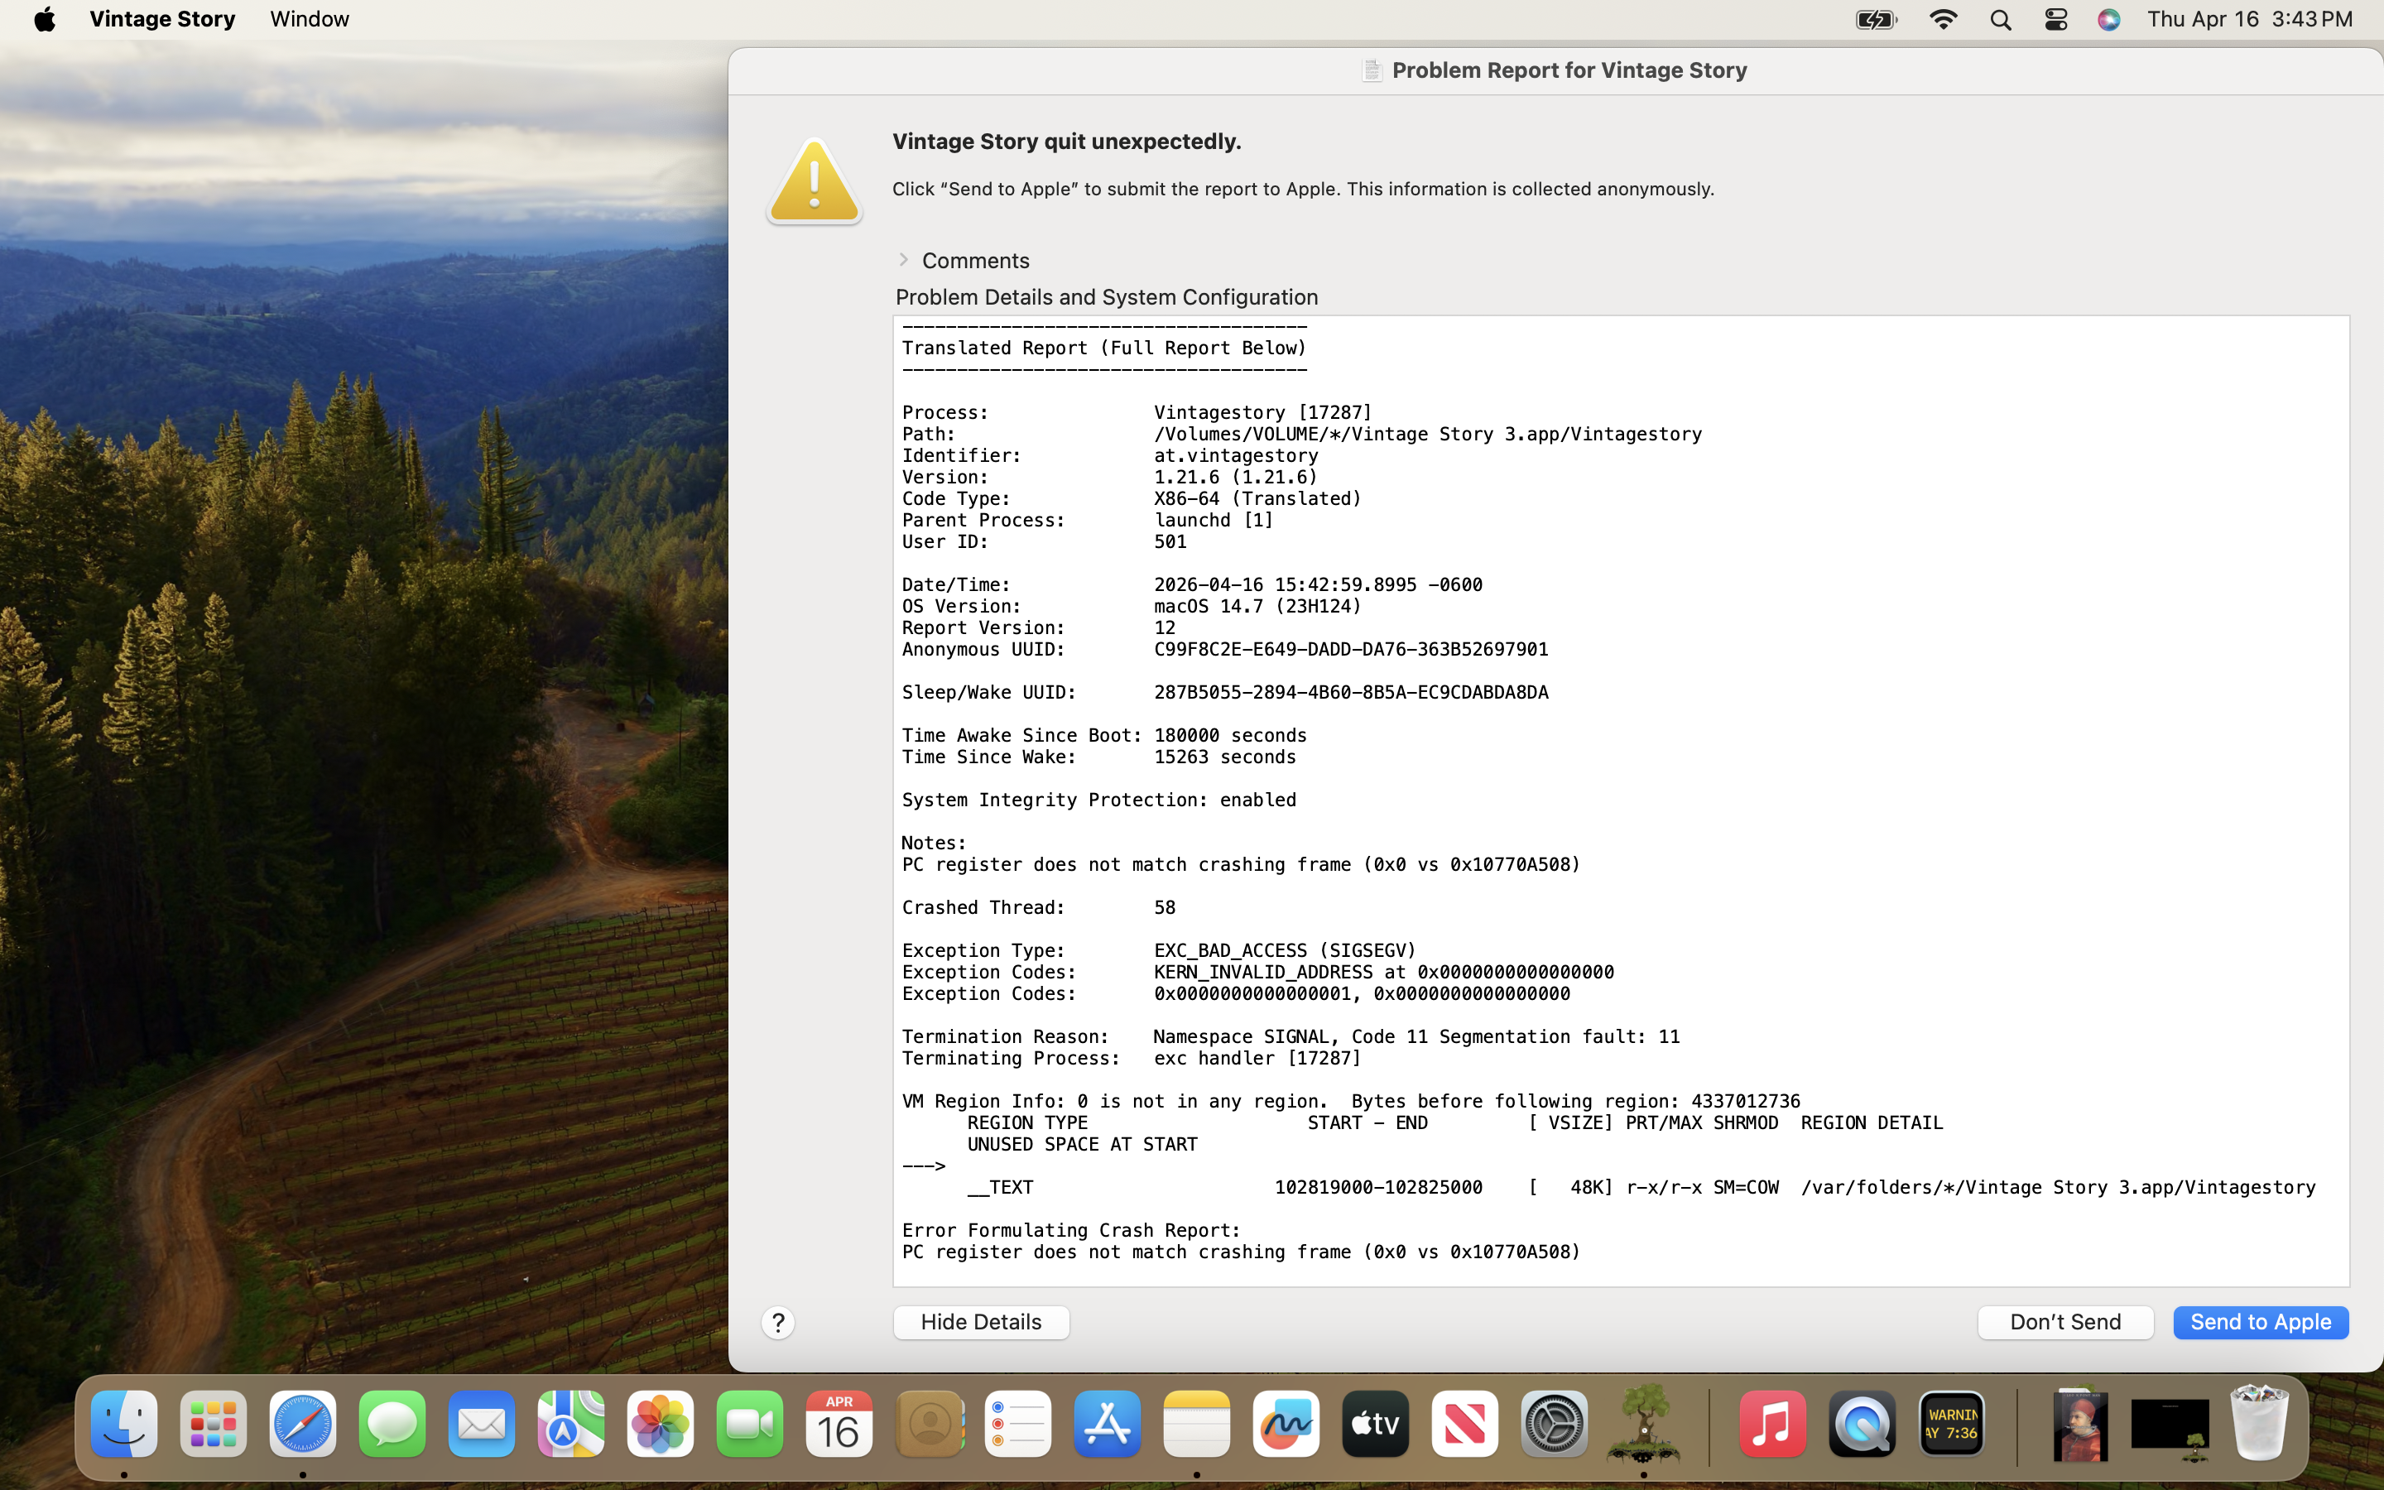Open Siri from the menu bar

pyautogui.click(x=2108, y=20)
